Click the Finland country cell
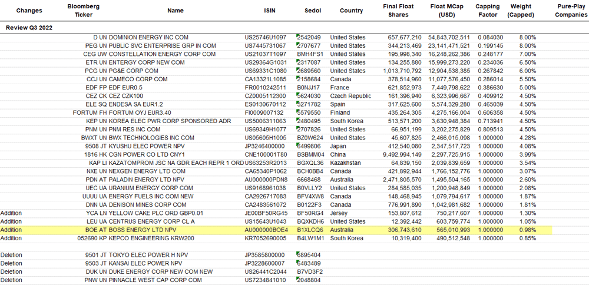Viewport: 589px width, 285px height. (x=340, y=112)
